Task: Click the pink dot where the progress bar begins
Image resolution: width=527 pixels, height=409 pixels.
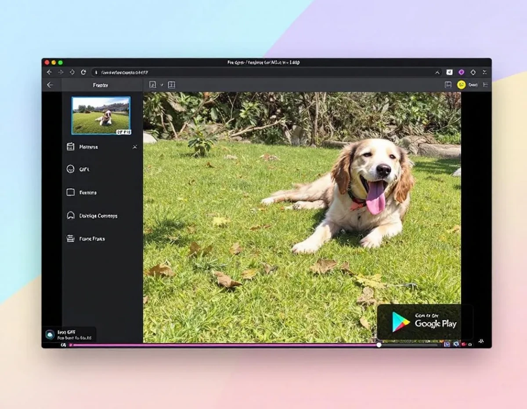Action: coord(71,345)
